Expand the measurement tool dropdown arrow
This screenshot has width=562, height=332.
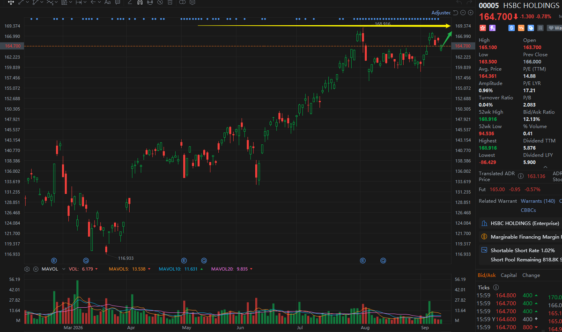click(x=71, y=2)
